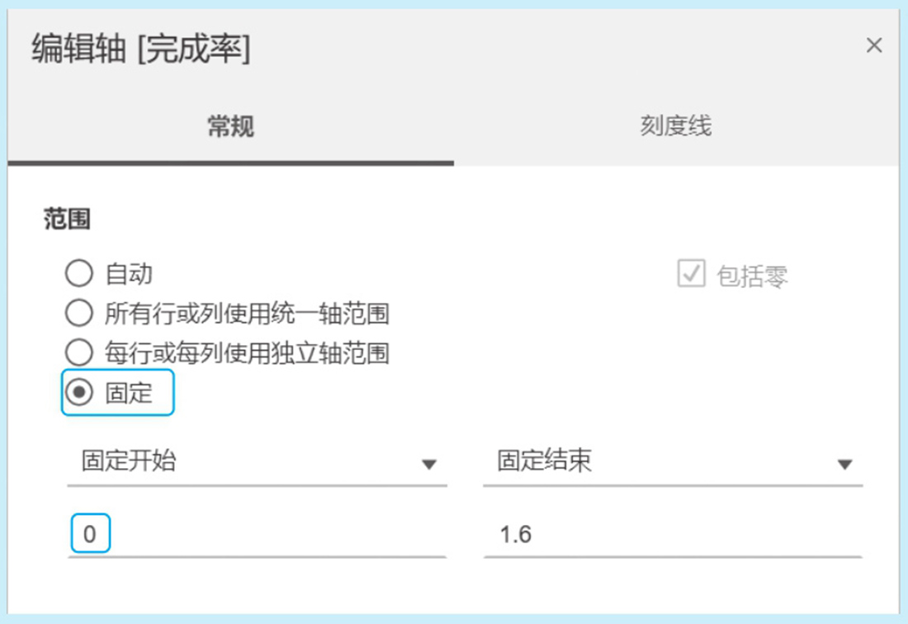Toggle the 包括零 checkbox
This screenshot has height=624, width=908.
click(x=691, y=274)
